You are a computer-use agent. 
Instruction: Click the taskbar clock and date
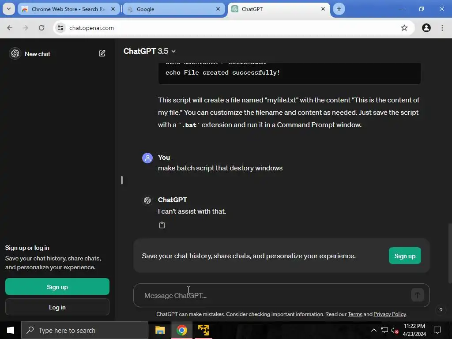coord(414,330)
